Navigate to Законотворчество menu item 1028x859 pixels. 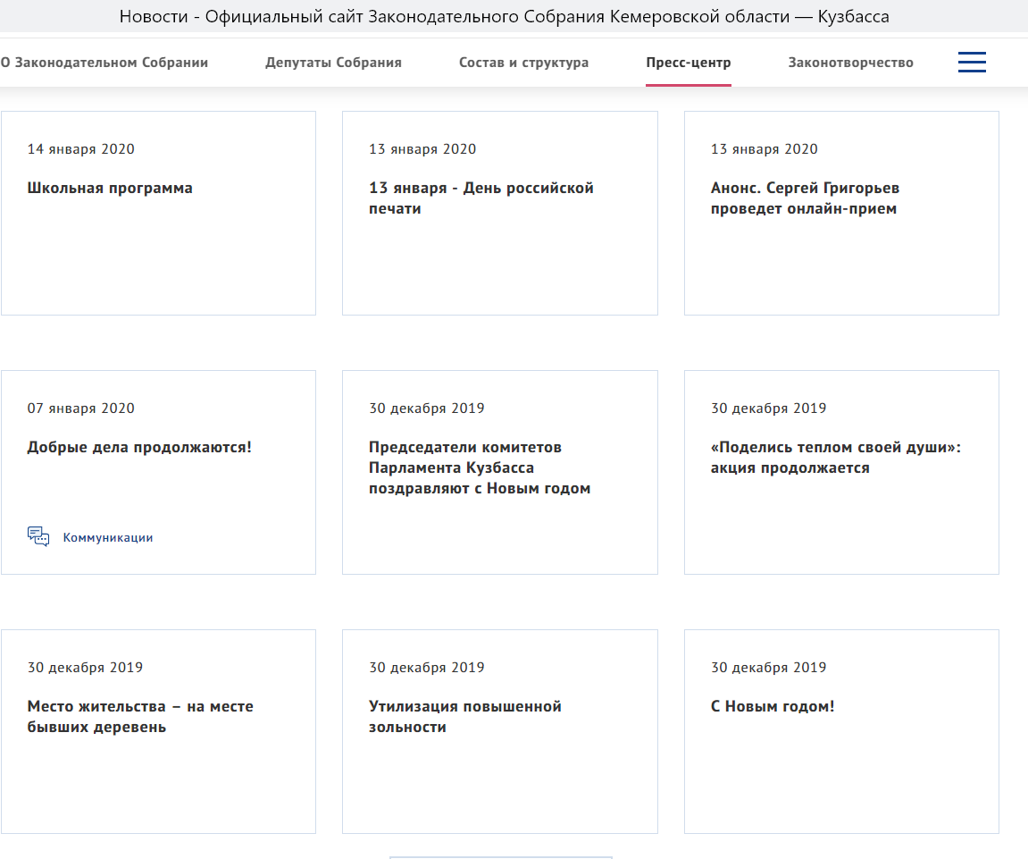point(850,63)
